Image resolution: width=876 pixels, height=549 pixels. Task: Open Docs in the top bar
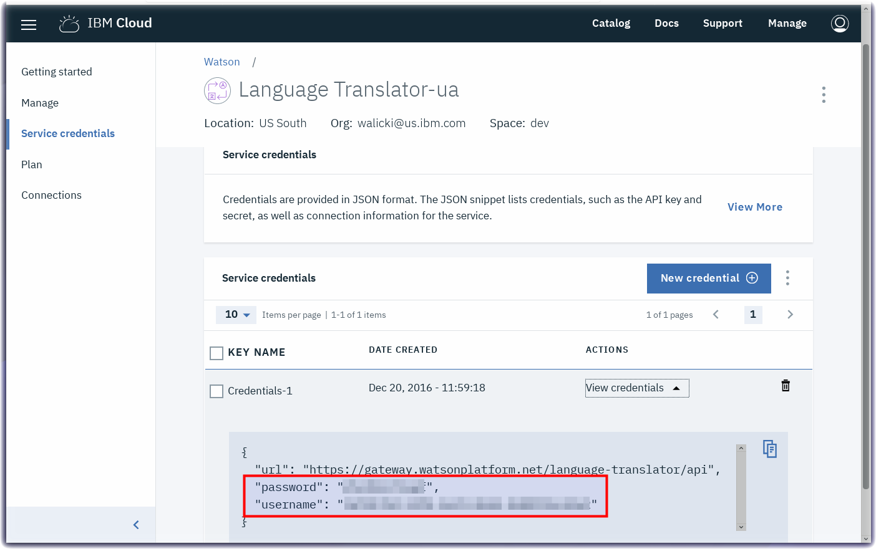666,23
